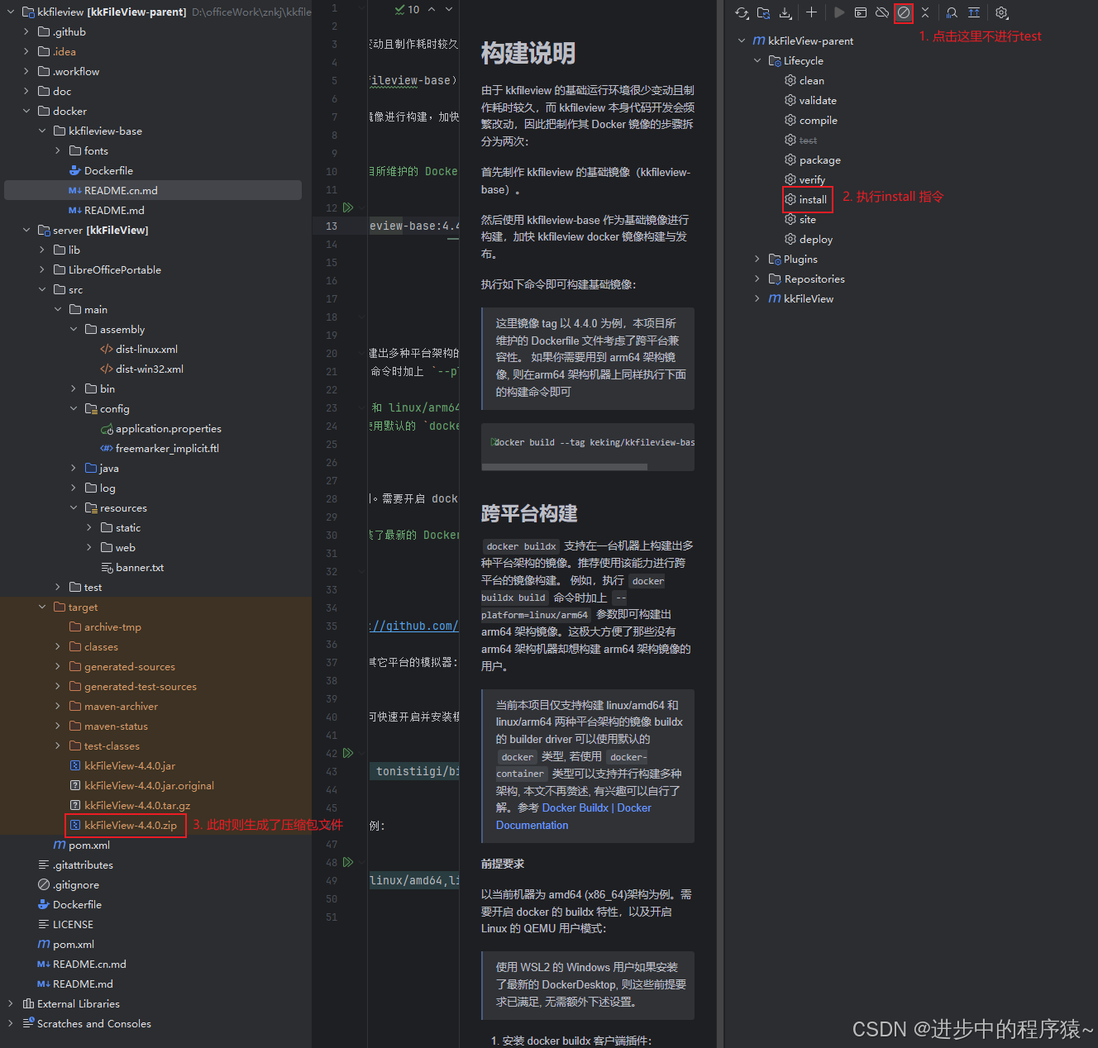The image size is (1098, 1048).
Task: Toggle Offline Mode in Maven toolbar
Action: point(881,12)
